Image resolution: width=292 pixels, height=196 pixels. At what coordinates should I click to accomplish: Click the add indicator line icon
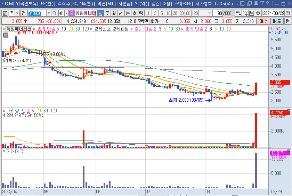[x=245, y=13]
